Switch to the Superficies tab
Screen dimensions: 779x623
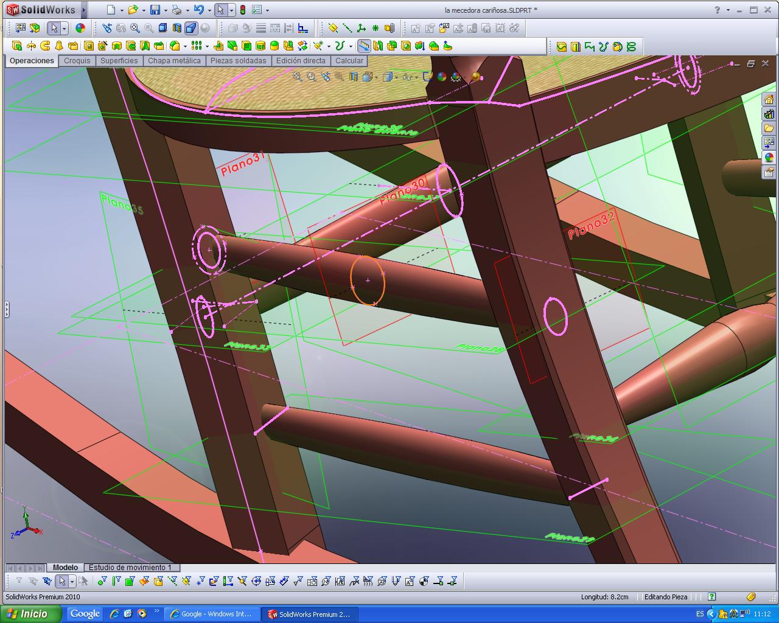(x=119, y=60)
